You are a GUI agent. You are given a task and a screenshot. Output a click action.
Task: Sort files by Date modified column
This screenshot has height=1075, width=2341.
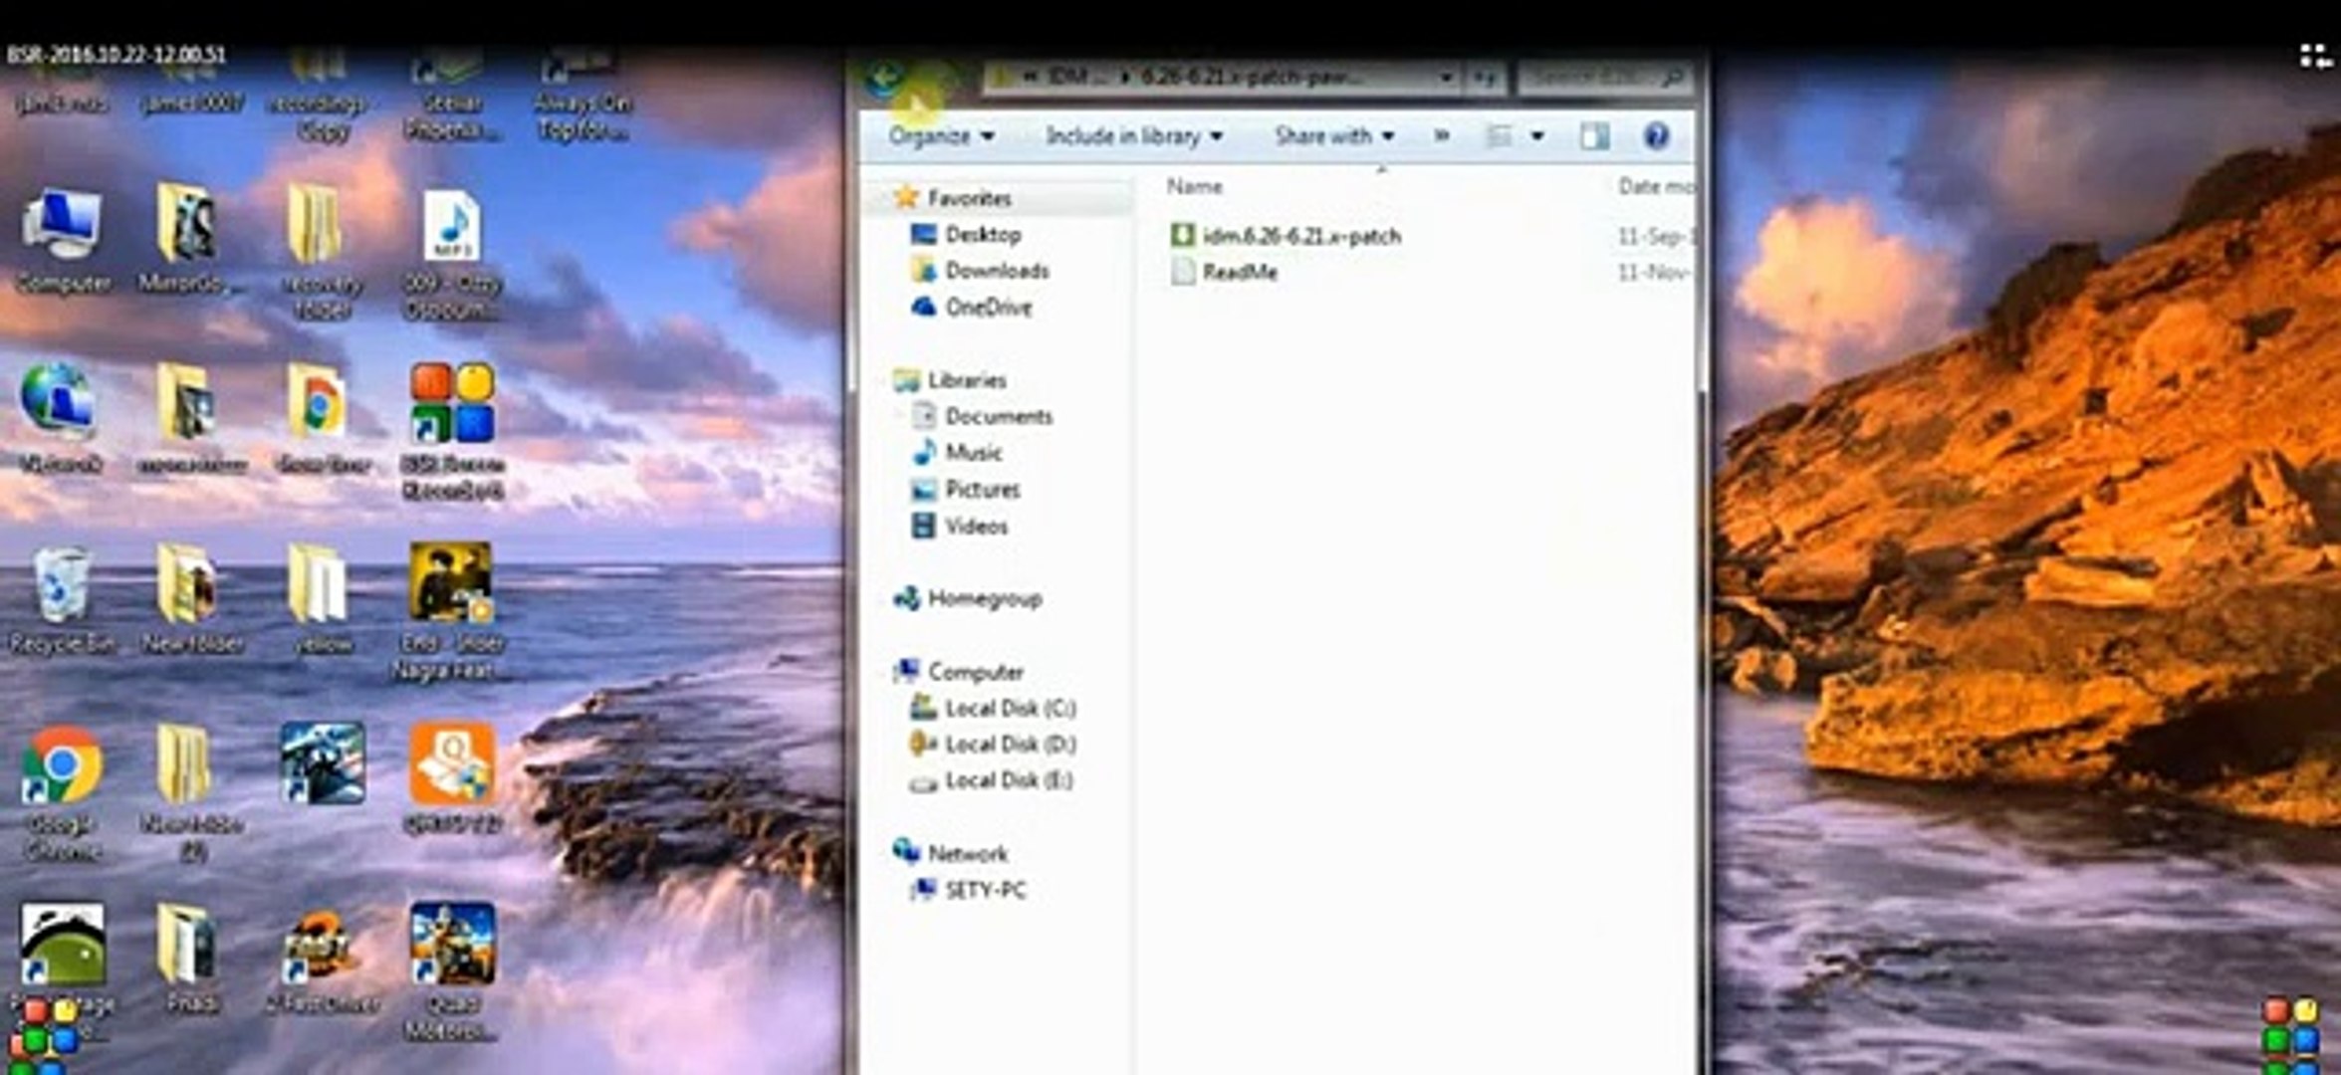(1656, 186)
